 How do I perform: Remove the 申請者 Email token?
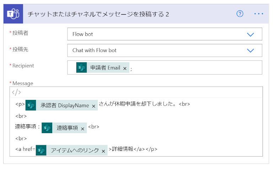coord(125,68)
